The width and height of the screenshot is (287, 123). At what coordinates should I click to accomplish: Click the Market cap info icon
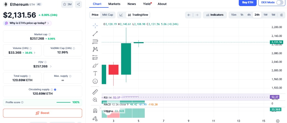click(50, 34)
